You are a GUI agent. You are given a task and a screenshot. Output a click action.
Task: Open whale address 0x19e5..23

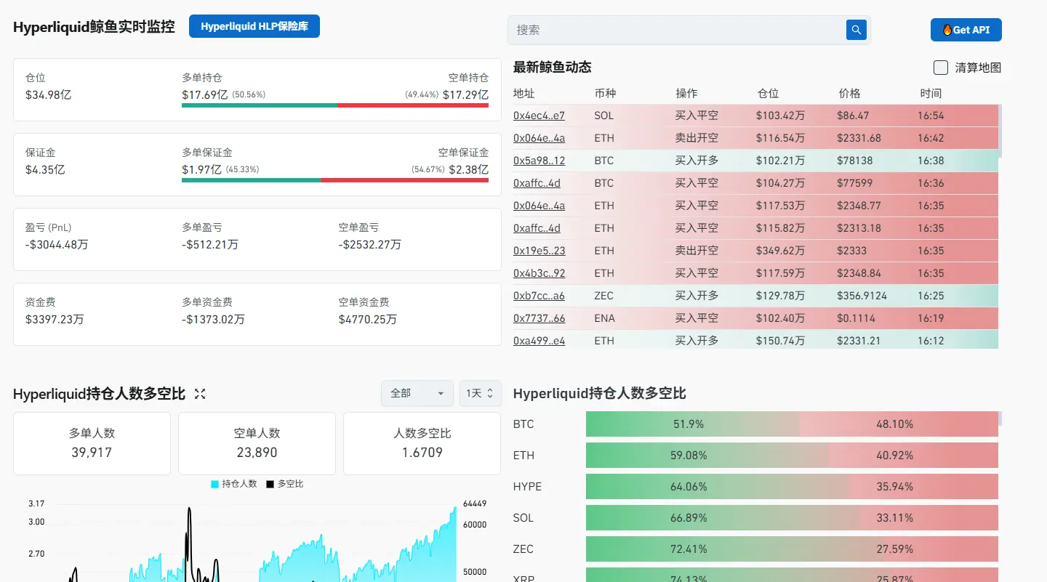(x=539, y=251)
